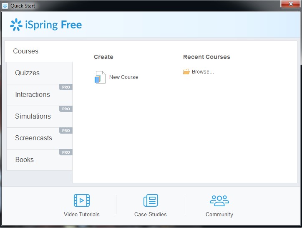Click the Recent Courses heading

(x=206, y=57)
